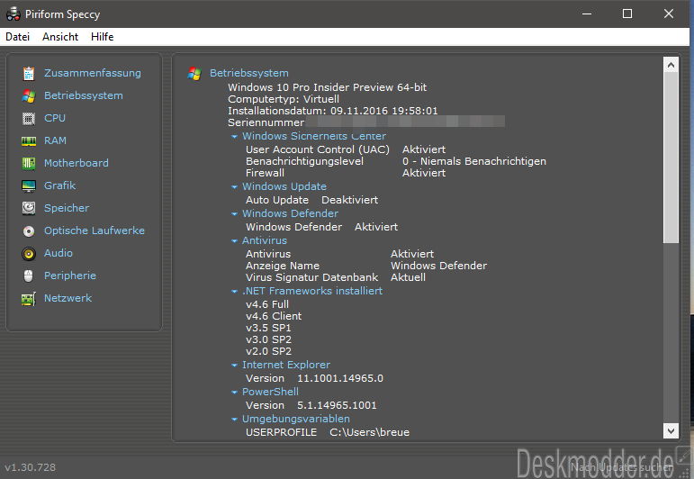Click the Optische Laufwerke disc icon
This screenshot has width=694, height=479.
click(x=29, y=230)
